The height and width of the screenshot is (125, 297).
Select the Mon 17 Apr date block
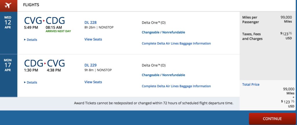click(8, 65)
